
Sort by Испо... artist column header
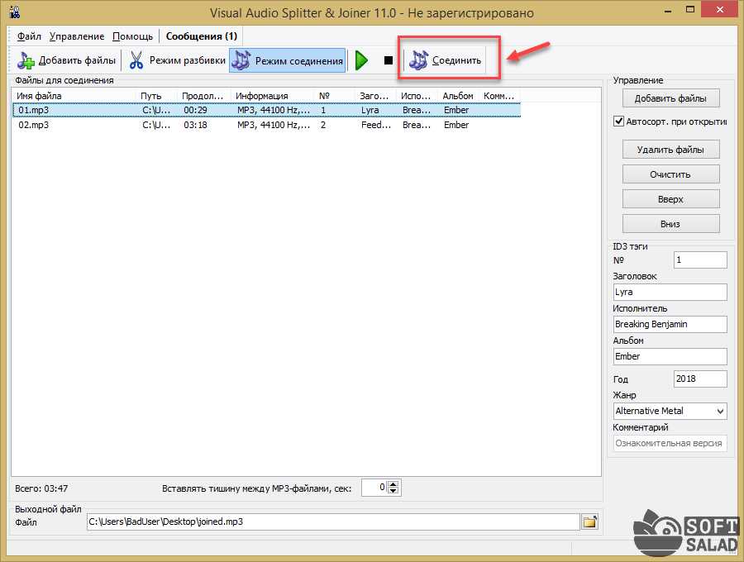pyautogui.click(x=417, y=96)
